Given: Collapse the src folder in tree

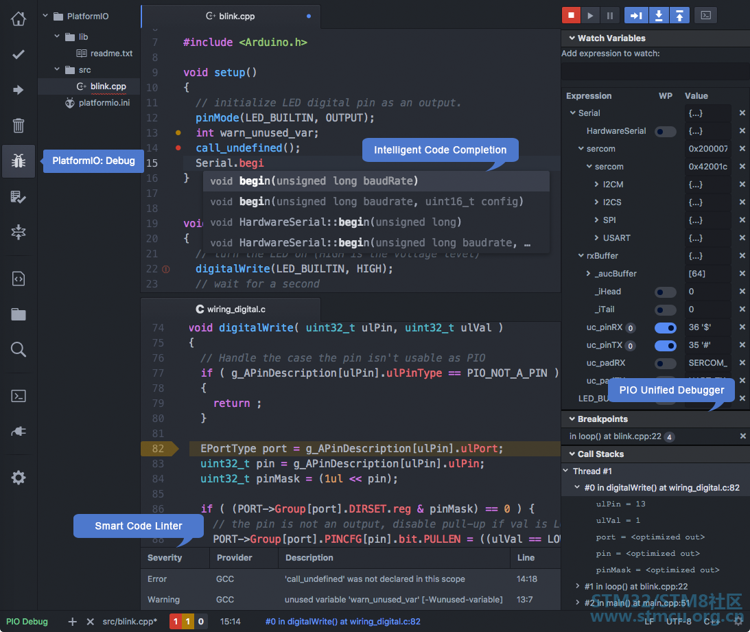Looking at the screenshot, I should pyautogui.click(x=58, y=70).
